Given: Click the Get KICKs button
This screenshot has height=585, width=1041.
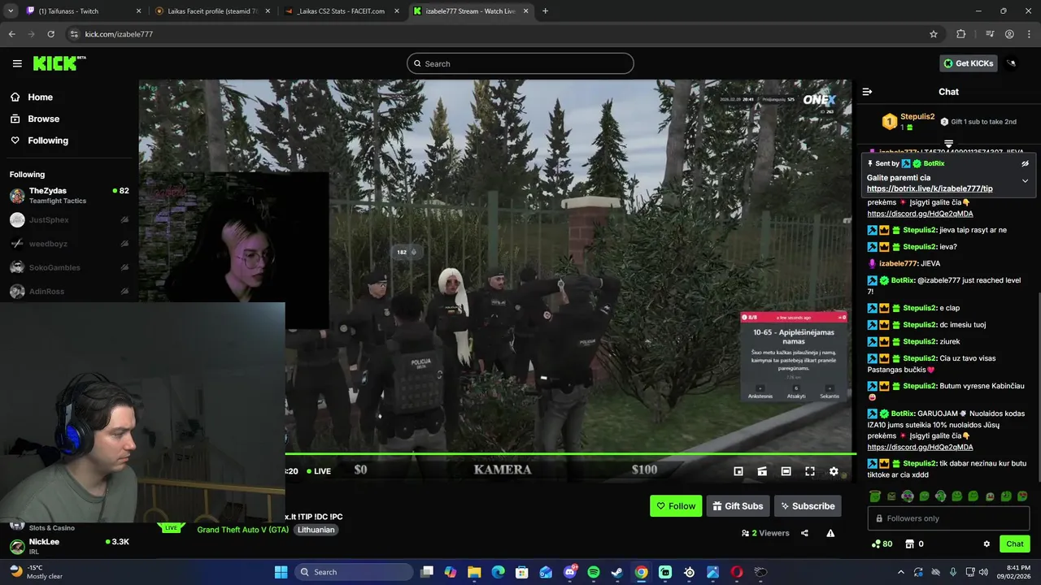Looking at the screenshot, I should [x=968, y=63].
